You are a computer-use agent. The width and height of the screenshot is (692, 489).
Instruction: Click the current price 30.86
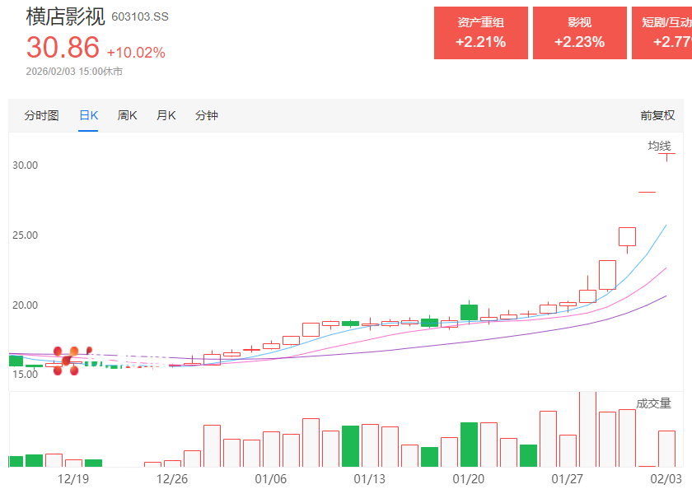click(63, 48)
